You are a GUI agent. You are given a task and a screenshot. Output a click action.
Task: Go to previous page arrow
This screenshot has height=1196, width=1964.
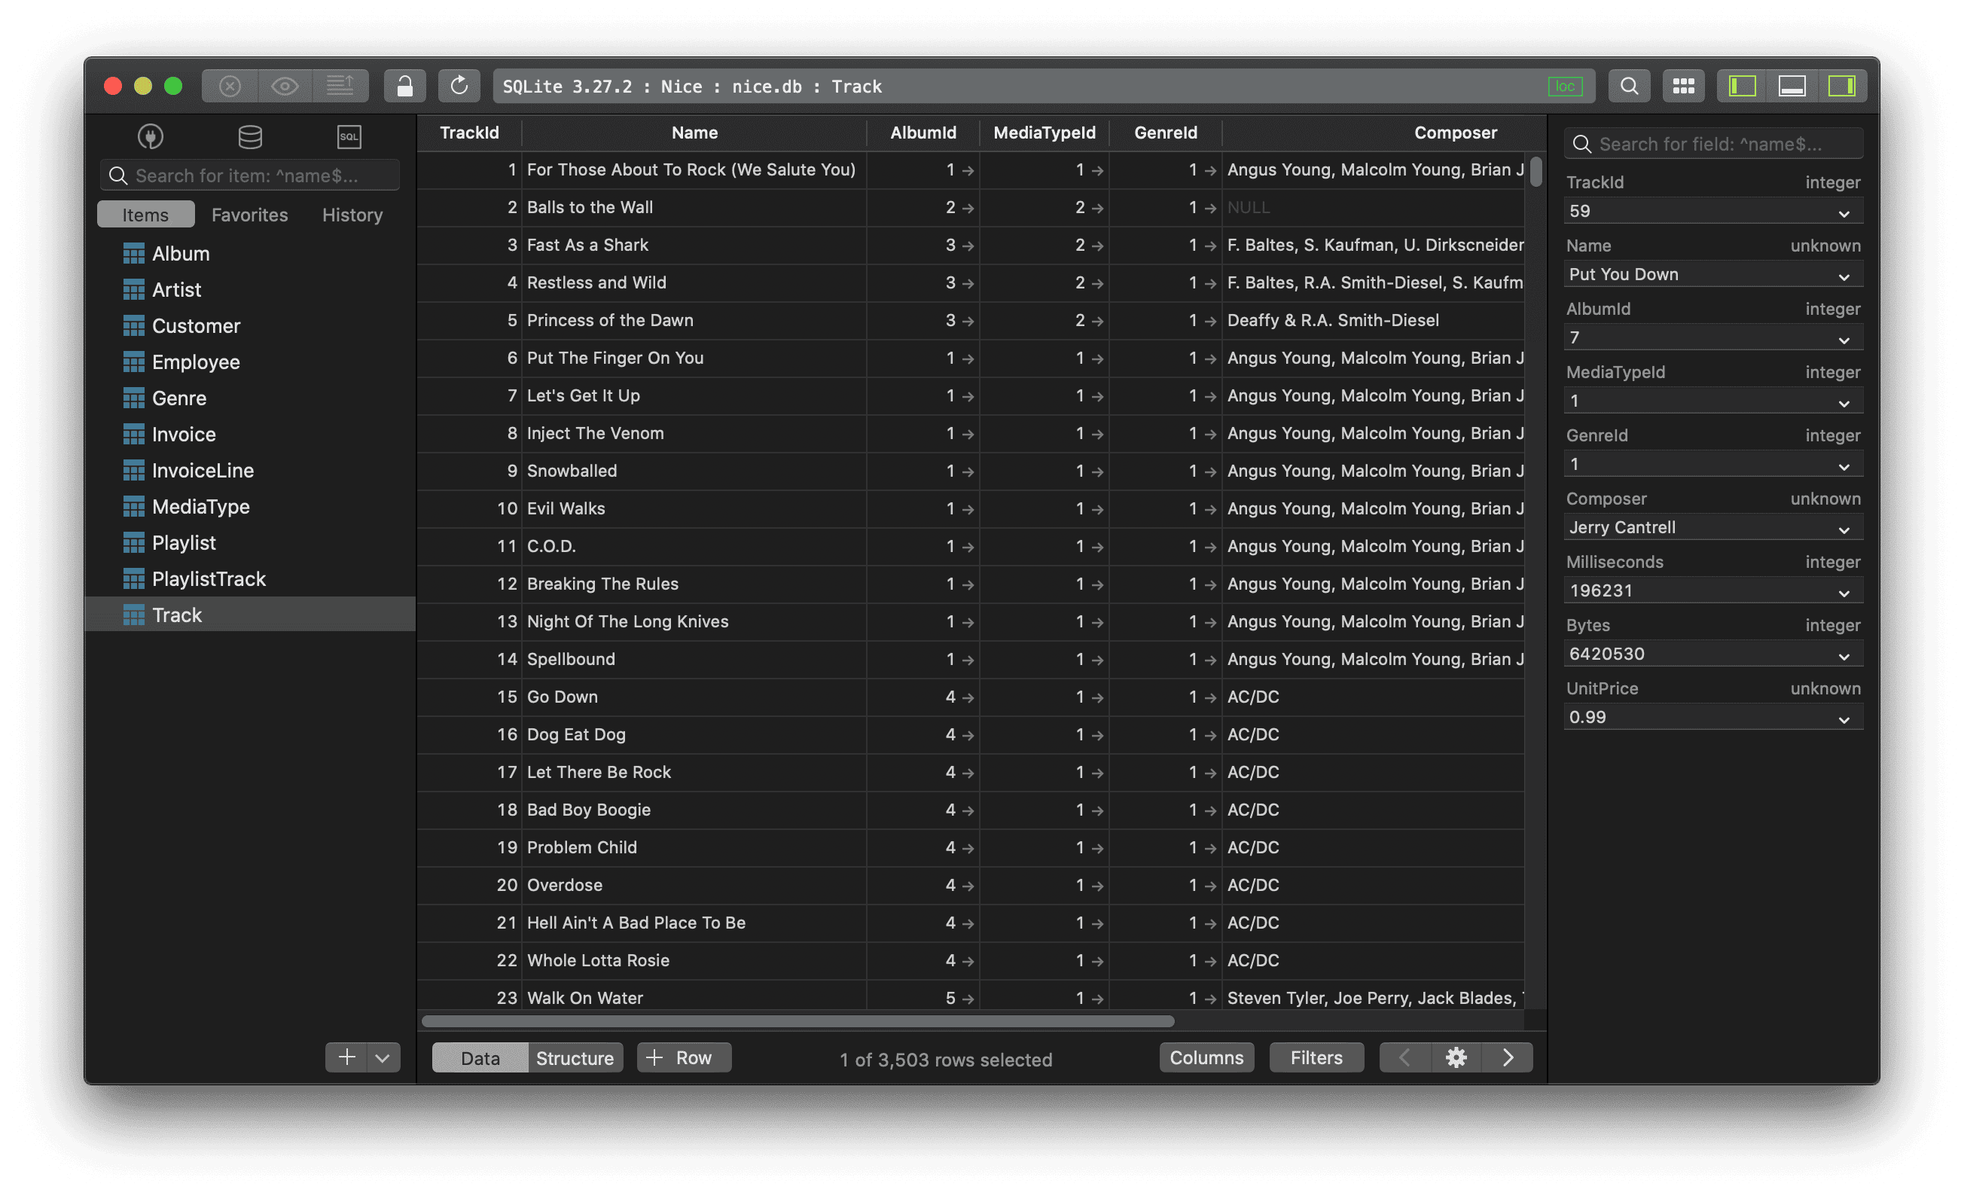pos(1405,1057)
